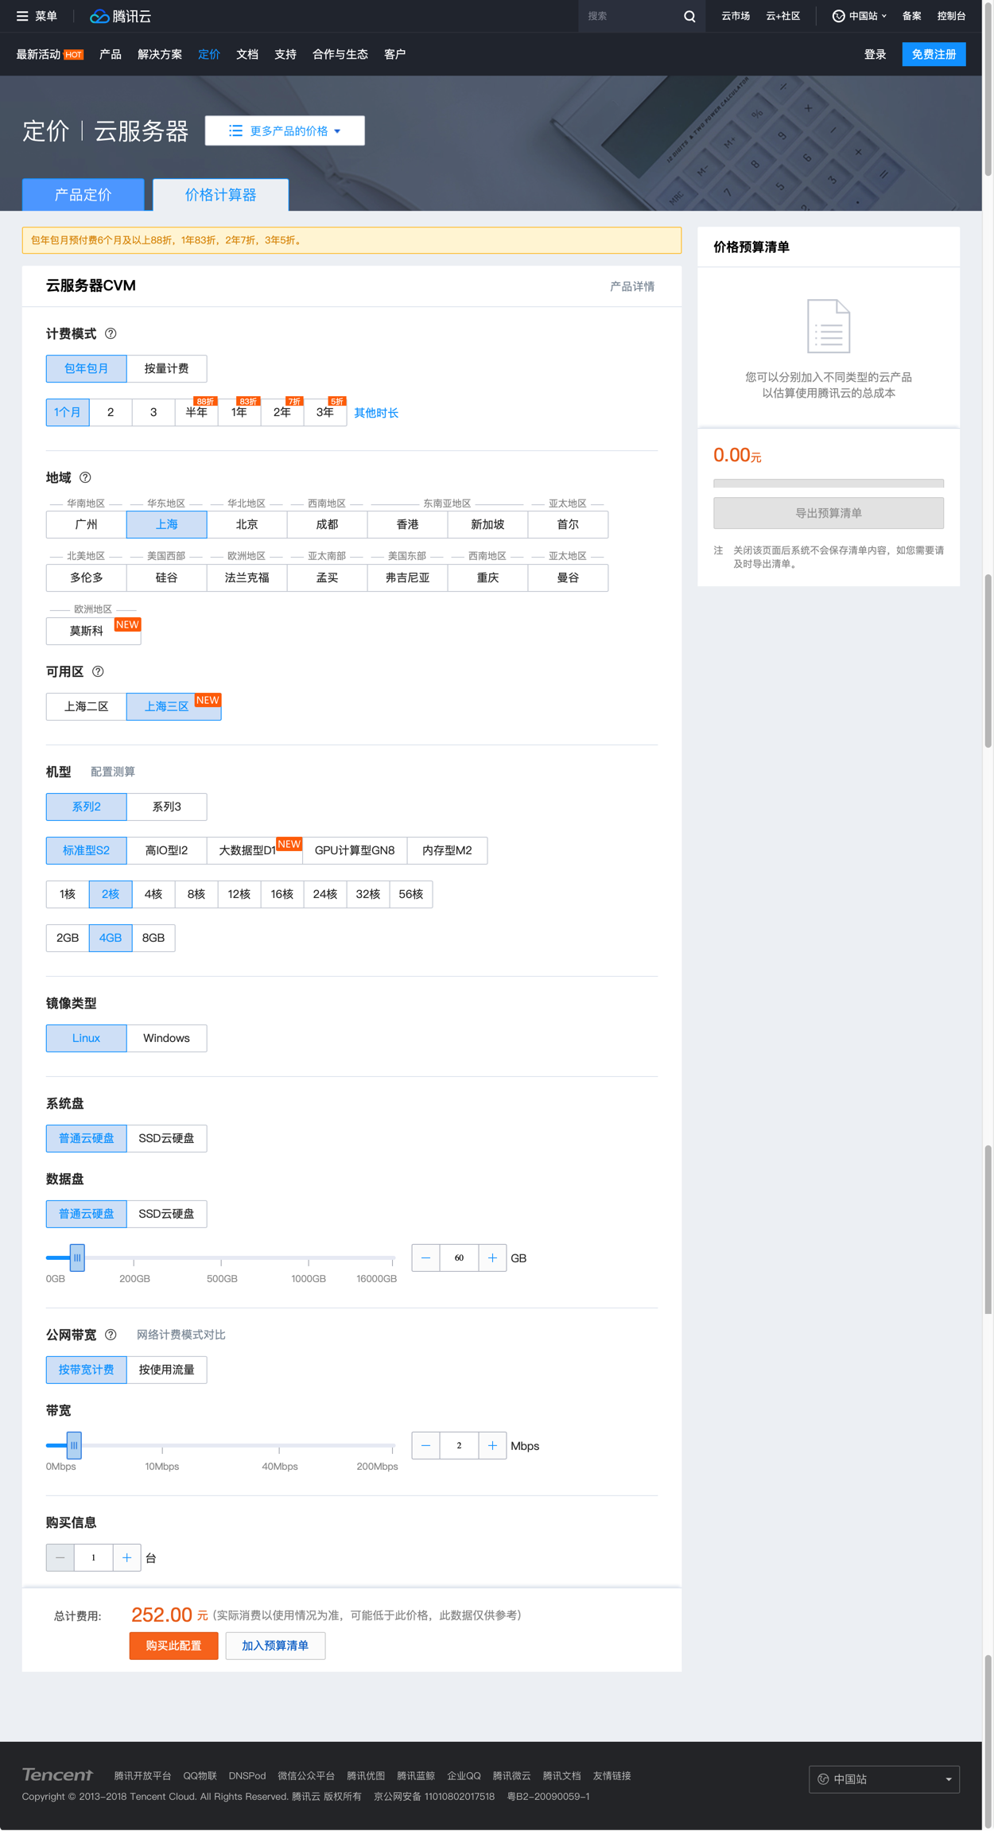Image resolution: width=994 pixels, height=1831 pixels.
Task: Click the help icon beside 可用区
Action: point(98,671)
